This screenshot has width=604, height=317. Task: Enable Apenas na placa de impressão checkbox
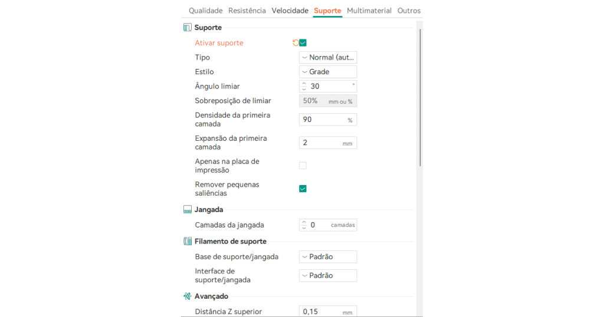click(x=303, y=166)
